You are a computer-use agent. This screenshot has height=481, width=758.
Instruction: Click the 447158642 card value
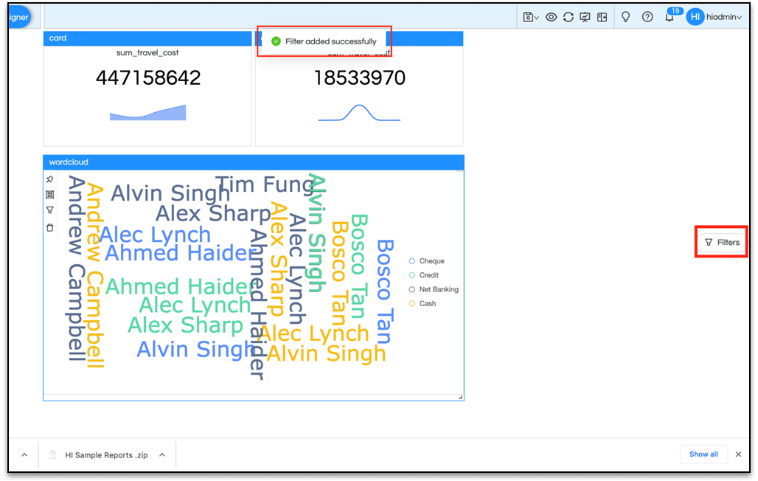(x=148, y=78)
